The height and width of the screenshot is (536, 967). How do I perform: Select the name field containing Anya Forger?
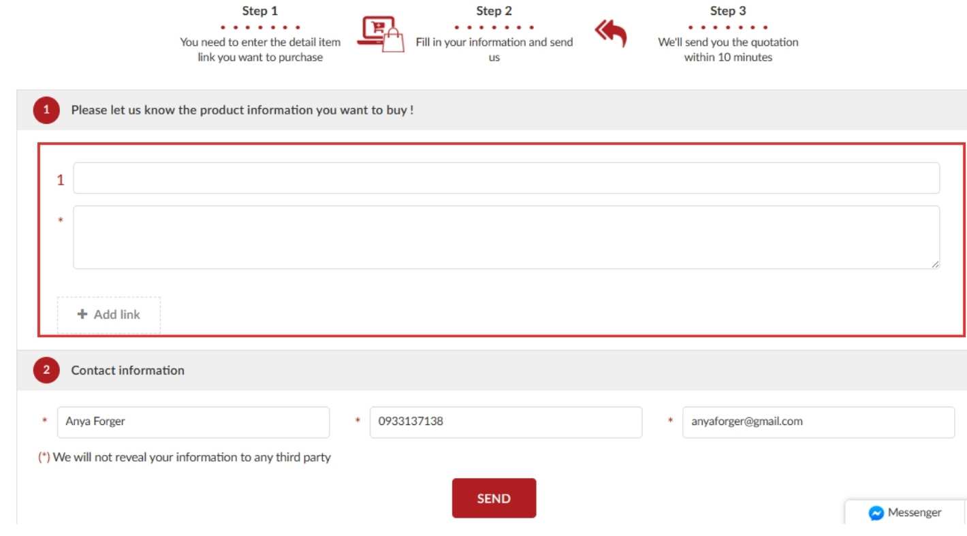pyautogui.click(x=193, y=422)
